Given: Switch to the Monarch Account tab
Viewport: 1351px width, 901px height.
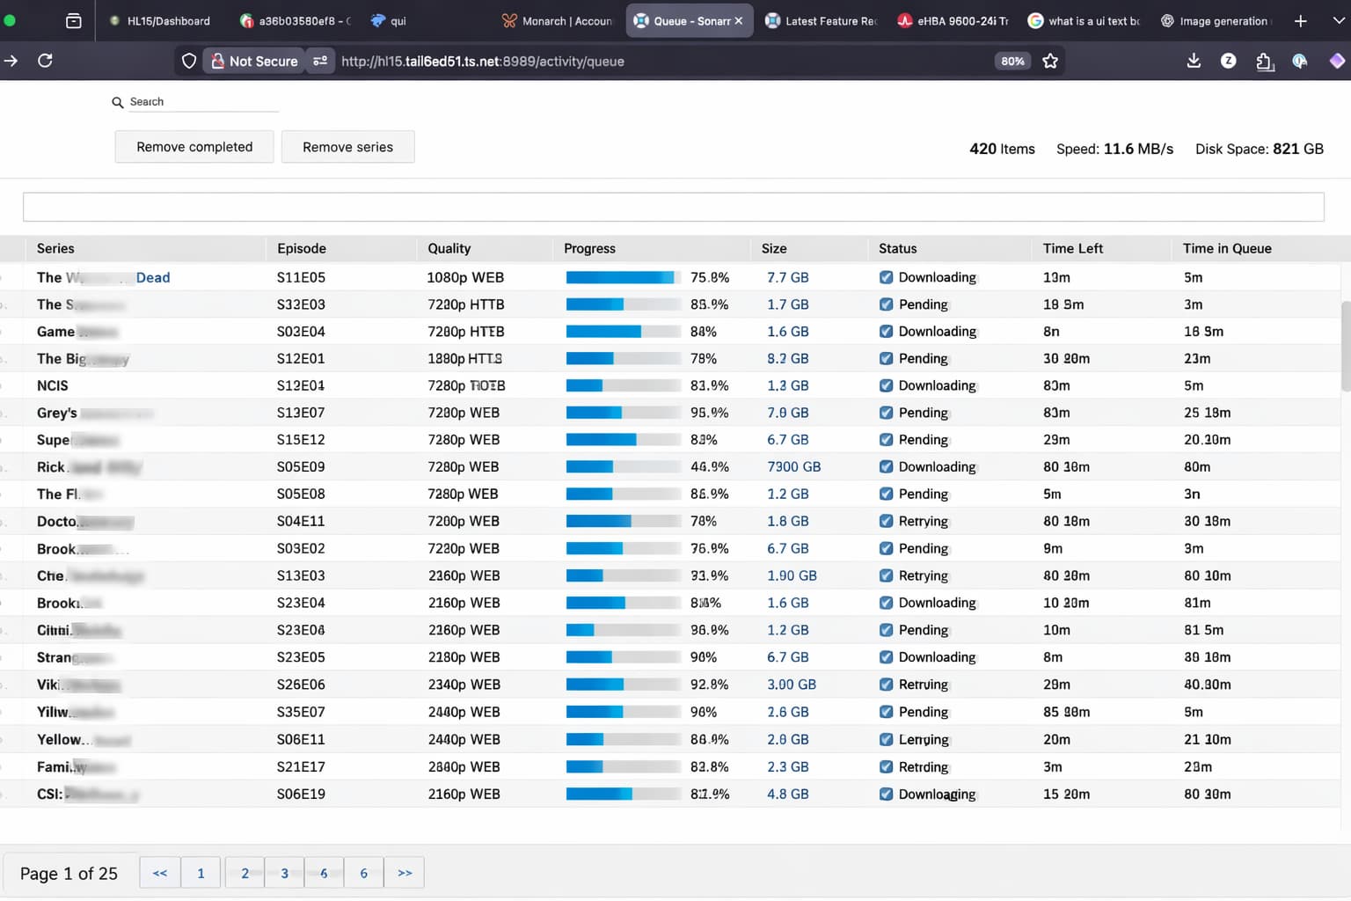Looking at the screenshot, I should [558, 21].
